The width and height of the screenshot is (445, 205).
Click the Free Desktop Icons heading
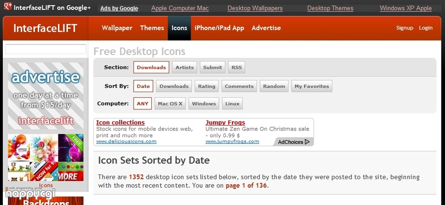point(140,52)
